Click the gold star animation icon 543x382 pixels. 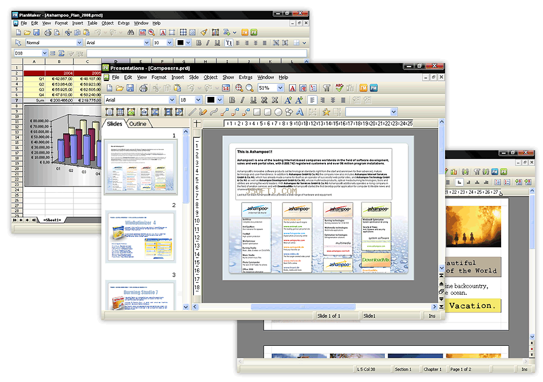coord(326,112)
